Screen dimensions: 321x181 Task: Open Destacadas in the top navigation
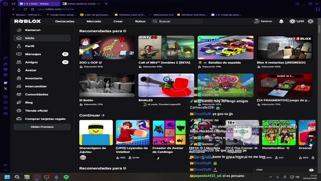65,21
